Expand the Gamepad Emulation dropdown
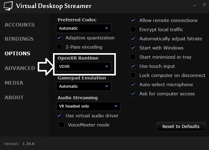Viewport: 209px width, 150px height. [84, 86]
